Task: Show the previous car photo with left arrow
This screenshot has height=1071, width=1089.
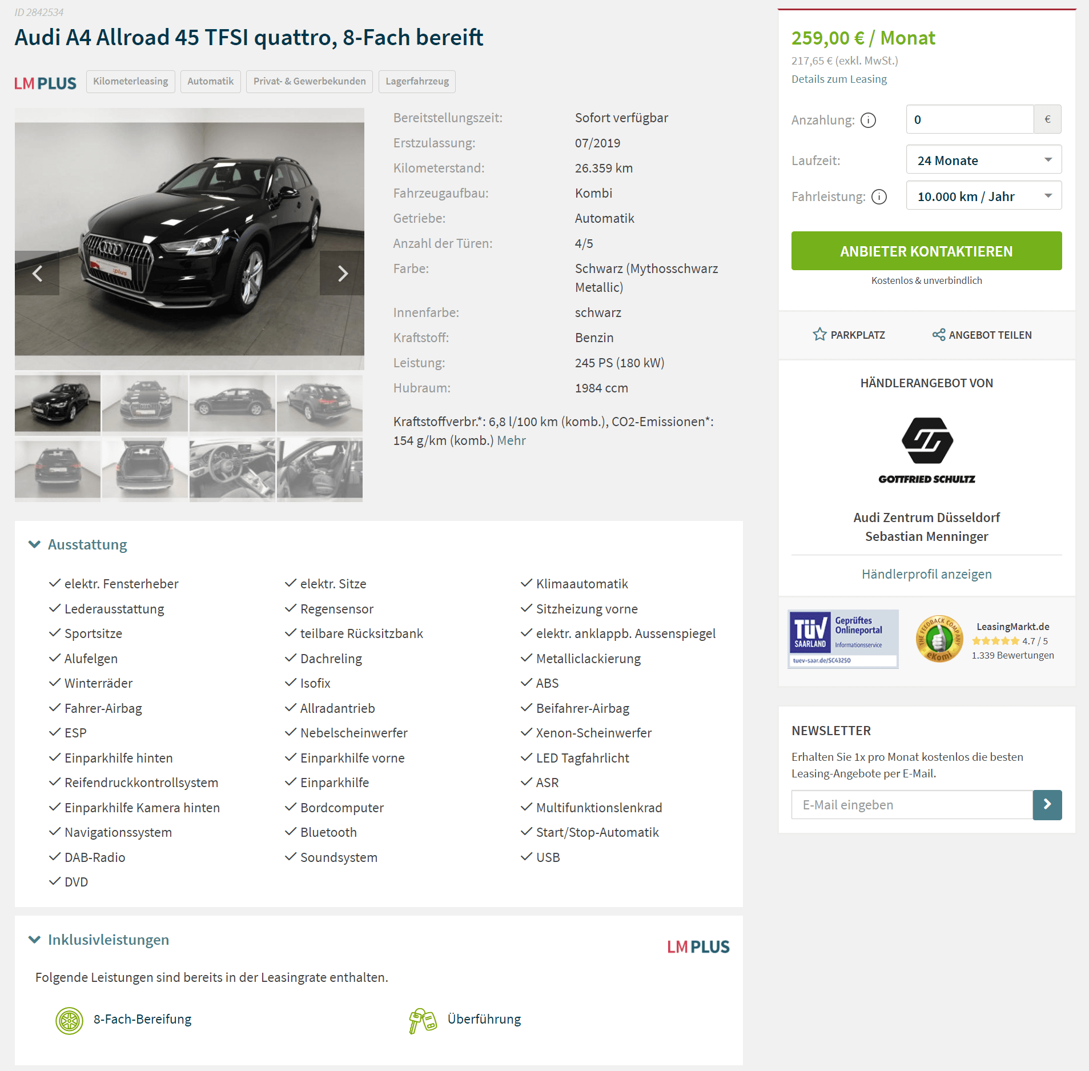Action: coord(37,273)
